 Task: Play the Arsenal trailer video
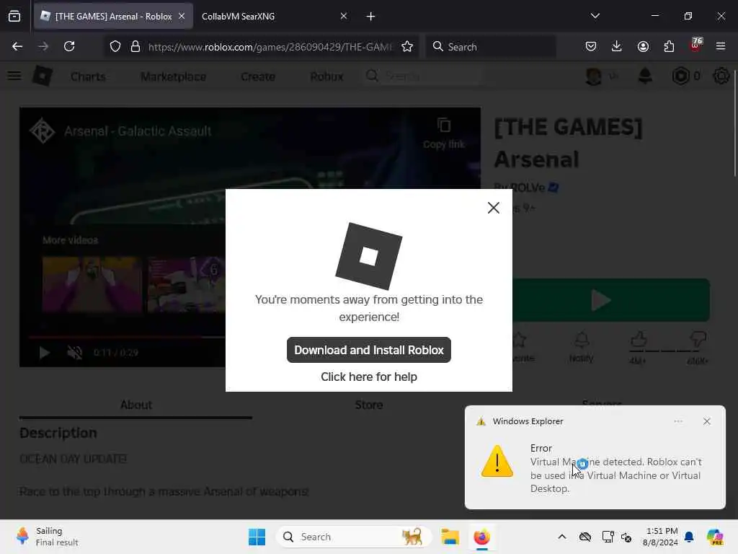click(x=44, y=352)
